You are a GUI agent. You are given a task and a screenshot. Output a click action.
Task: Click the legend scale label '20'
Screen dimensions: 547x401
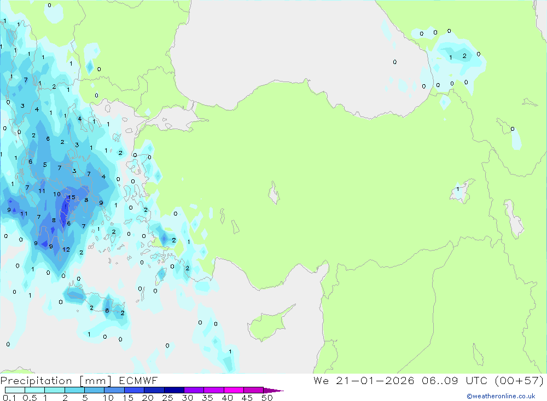[148, 398]
